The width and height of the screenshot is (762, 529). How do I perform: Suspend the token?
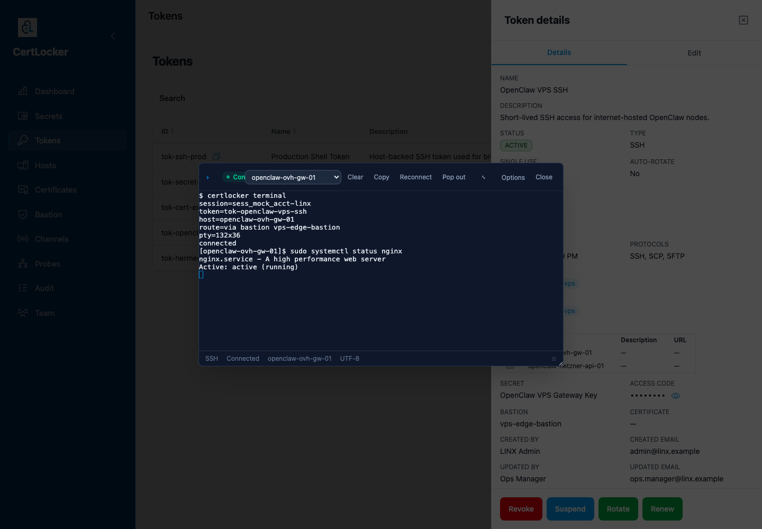pyautogui.click(x=570, y=509)
